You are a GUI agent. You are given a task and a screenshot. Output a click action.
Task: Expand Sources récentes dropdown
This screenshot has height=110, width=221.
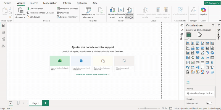tap(67, 17)
